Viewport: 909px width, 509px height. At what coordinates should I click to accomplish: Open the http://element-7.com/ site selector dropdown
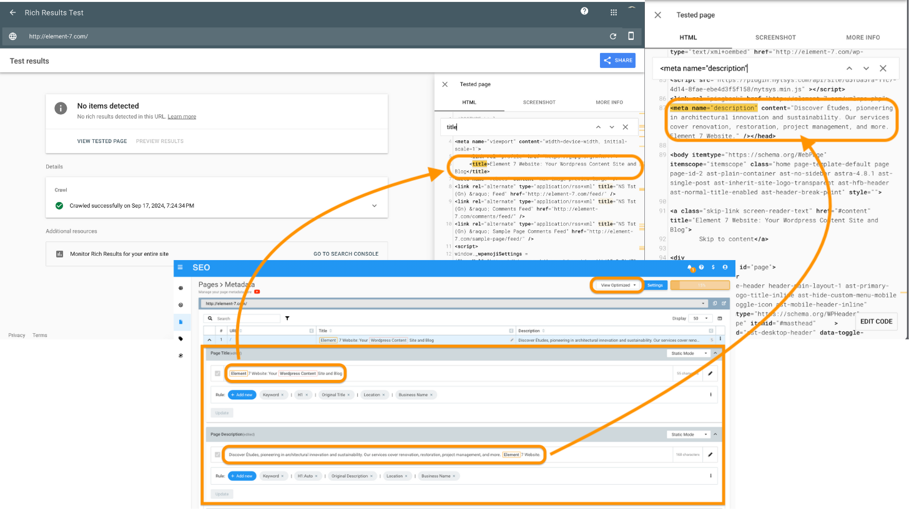[x=455, y=303]
